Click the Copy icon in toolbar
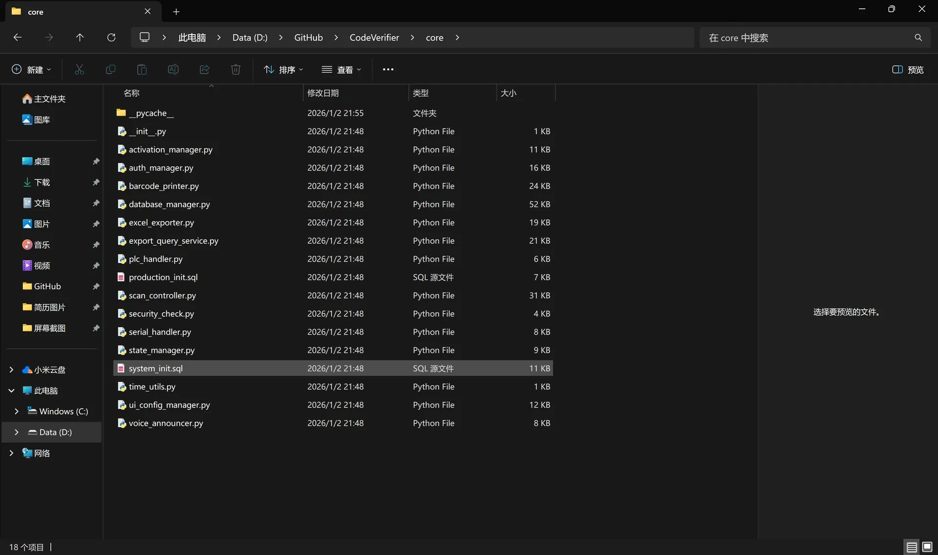 tap(110, 69)
